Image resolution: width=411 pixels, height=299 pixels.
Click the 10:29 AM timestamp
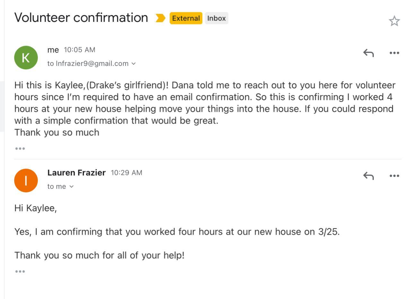tap(126, 173)
